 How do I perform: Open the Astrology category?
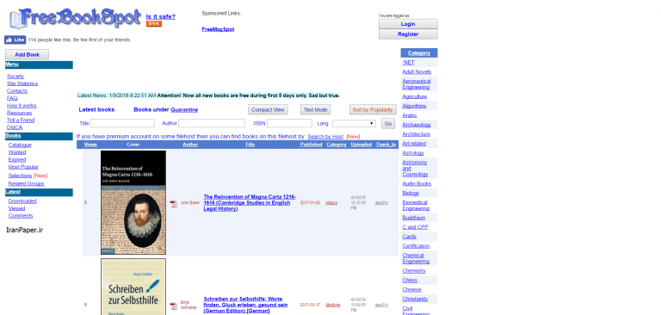(x=413, y=153)
